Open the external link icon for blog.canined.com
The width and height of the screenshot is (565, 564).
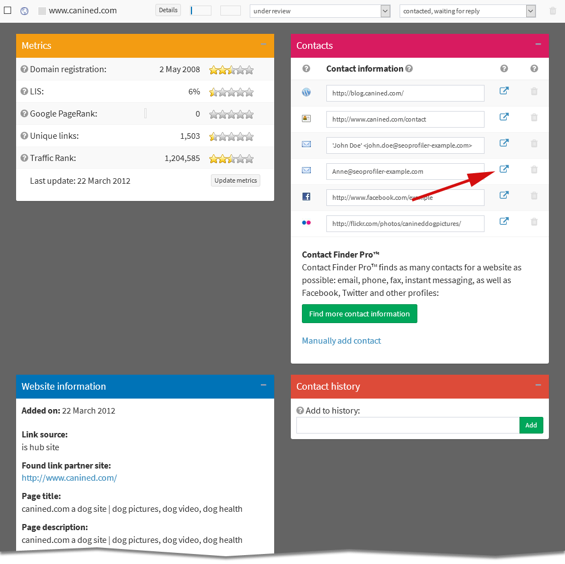point(504,90)
